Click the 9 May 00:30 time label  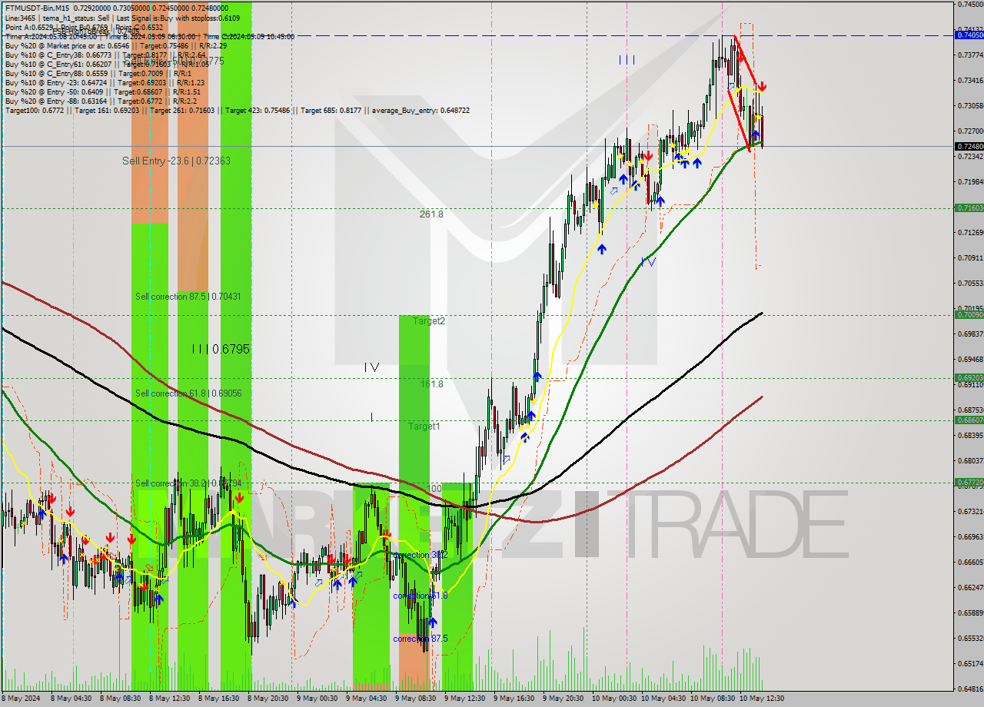coord(317,699)
